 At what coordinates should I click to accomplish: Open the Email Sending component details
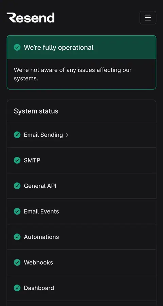43,135
